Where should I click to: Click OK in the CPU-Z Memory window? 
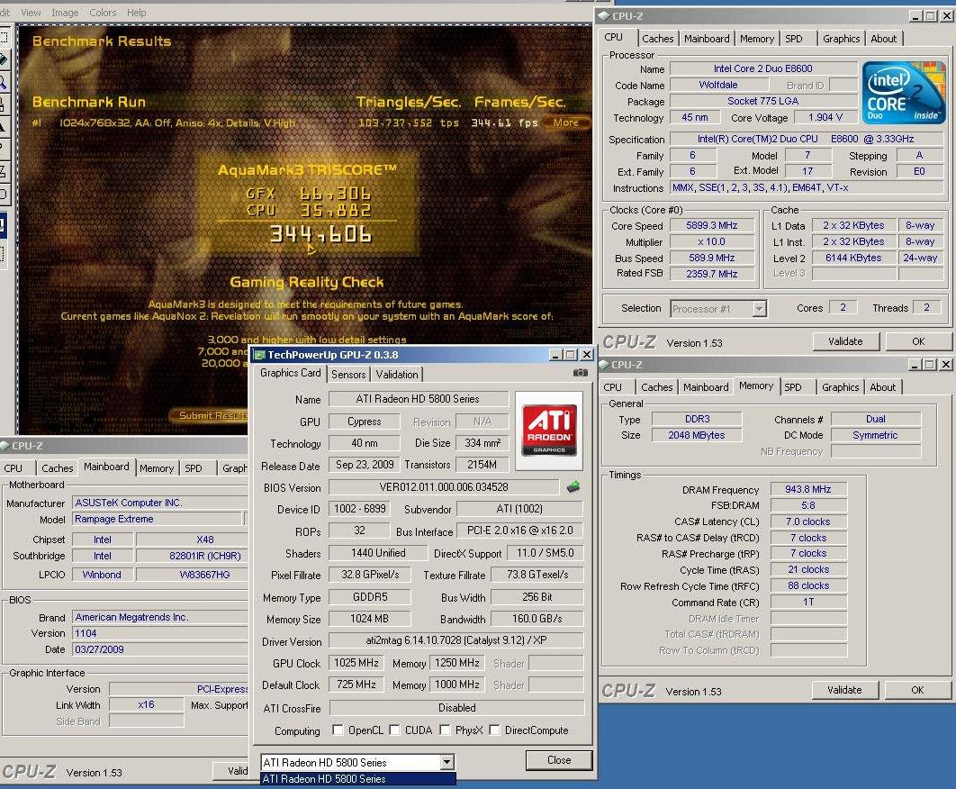point(917,690)
